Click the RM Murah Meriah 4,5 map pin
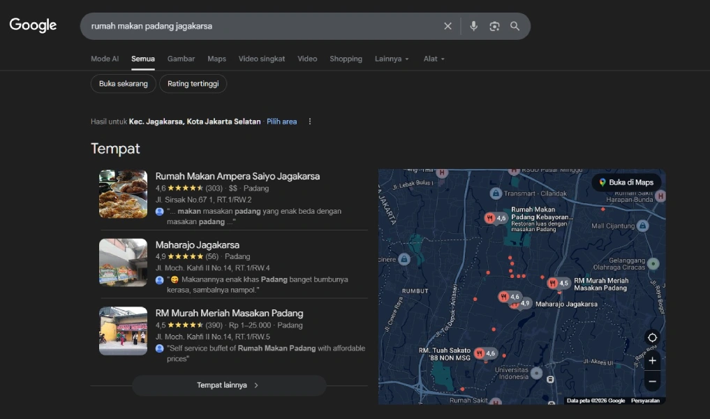Screen dimensions: 710x419 (558, 283)
